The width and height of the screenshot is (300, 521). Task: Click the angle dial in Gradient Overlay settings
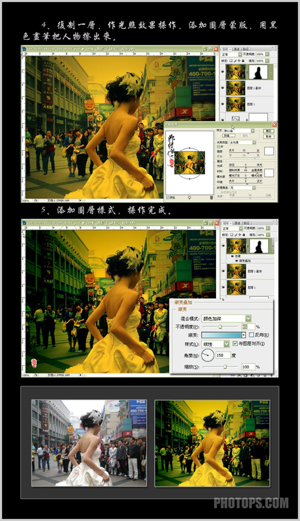[x=208, y=355]
